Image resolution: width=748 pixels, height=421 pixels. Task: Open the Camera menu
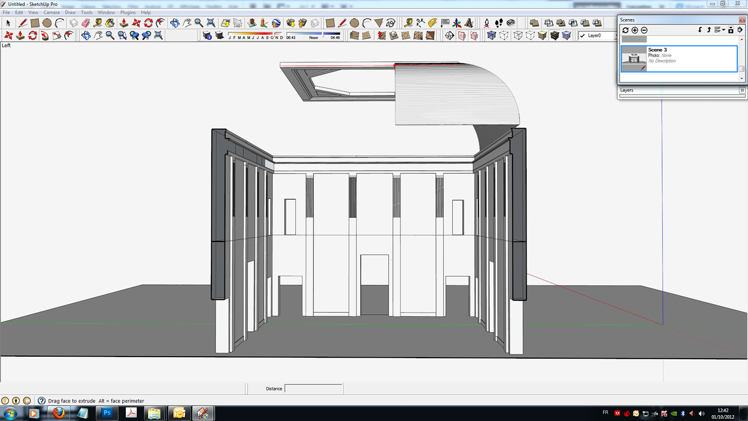click(x=51, y=12)
